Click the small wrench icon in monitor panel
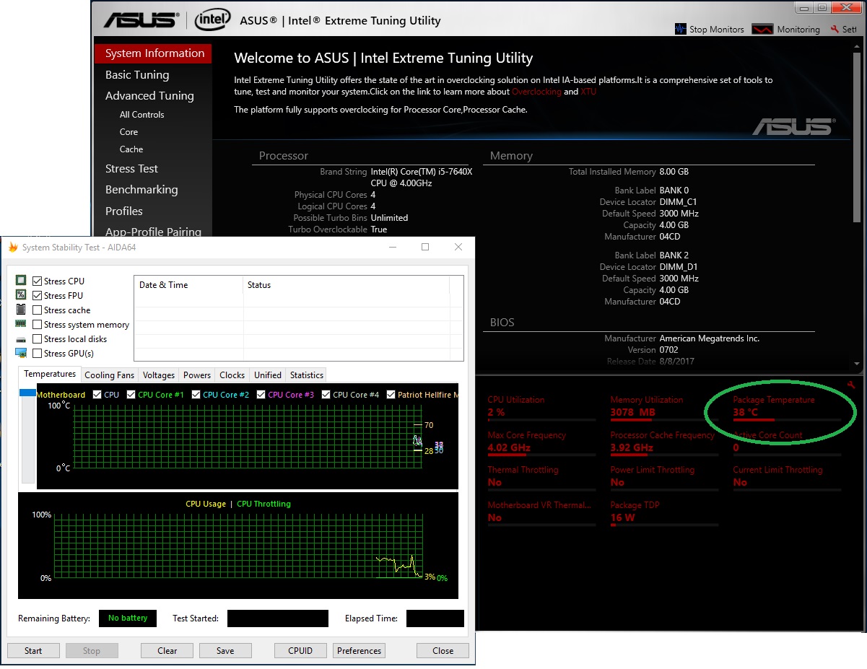This screenshot has width=867, height=669. click(x=850, y=385)
